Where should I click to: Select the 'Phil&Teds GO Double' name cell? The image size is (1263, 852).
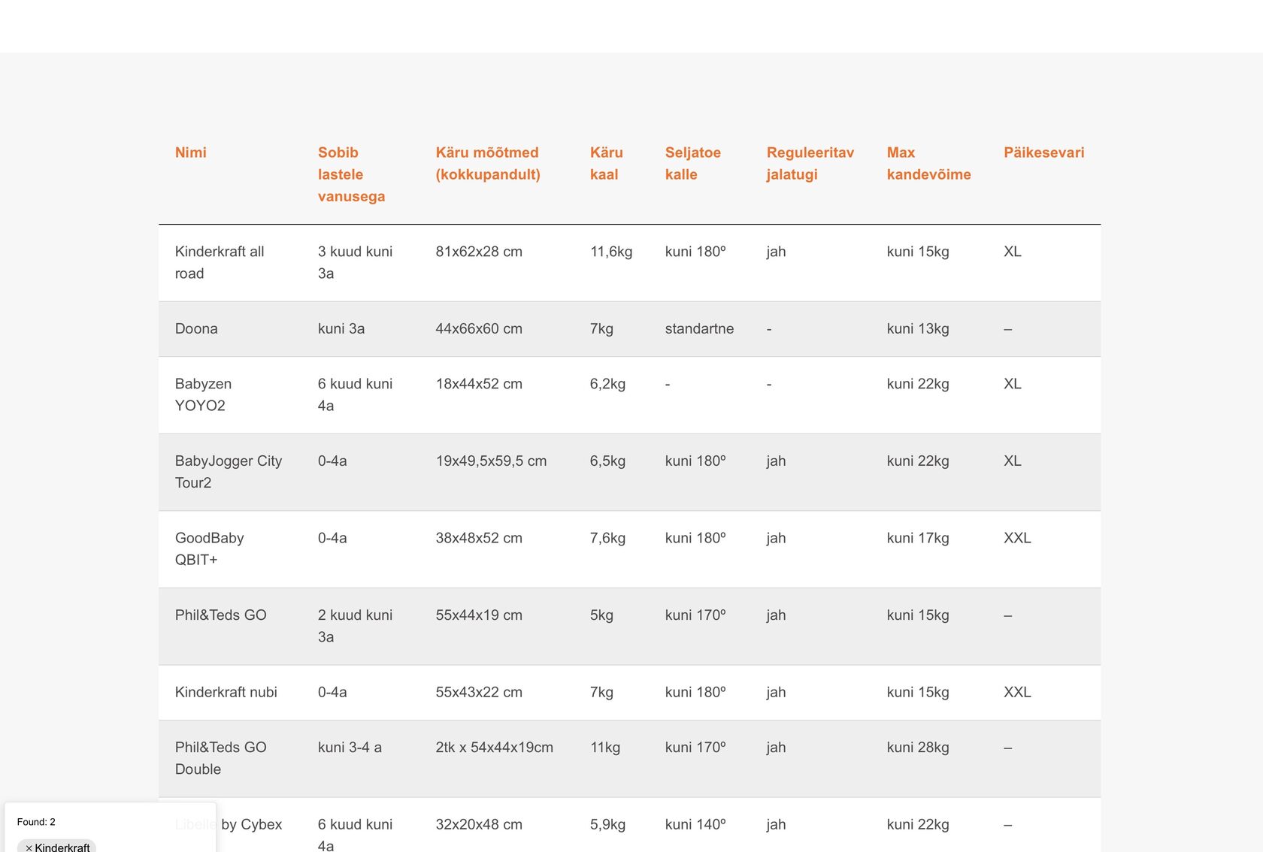[x=221, y=758]
